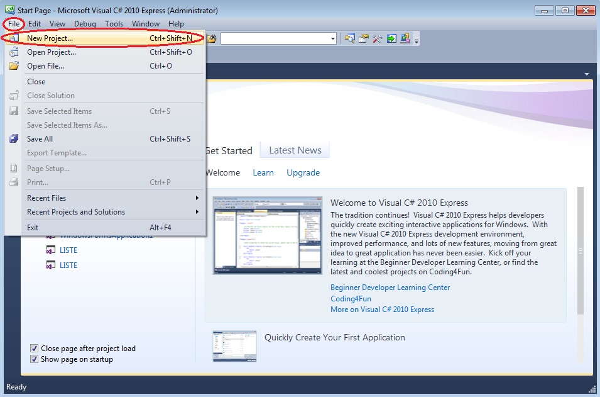Click the yellow folder Open File icon
This screenshot has height=397, width=600.
click(14, 66)
